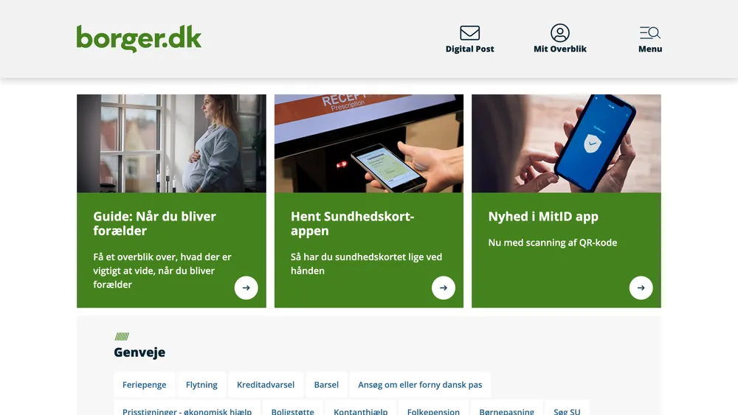The image size is (738, 415).
Task: Select the Feriepenge shortcut
Action: point(145,385)
